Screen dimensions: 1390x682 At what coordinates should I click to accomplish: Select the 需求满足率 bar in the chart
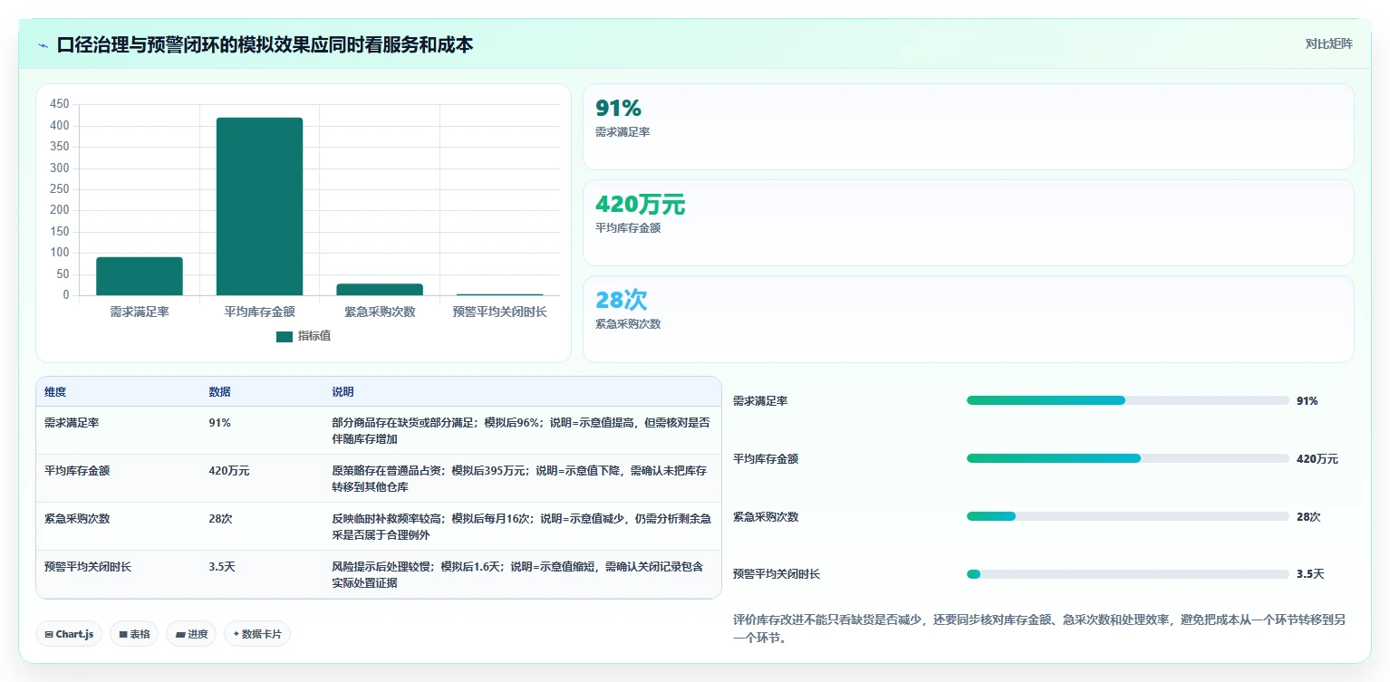[x=140, y=276]
